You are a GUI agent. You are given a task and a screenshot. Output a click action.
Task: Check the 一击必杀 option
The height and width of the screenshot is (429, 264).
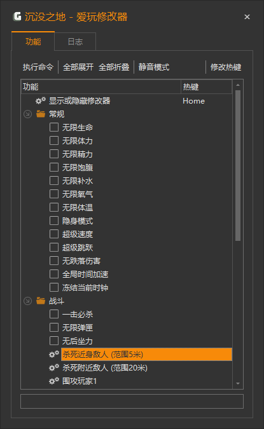pos(54,314)
